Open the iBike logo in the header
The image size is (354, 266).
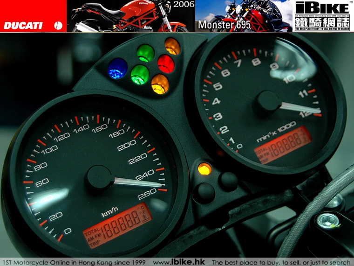323,16
